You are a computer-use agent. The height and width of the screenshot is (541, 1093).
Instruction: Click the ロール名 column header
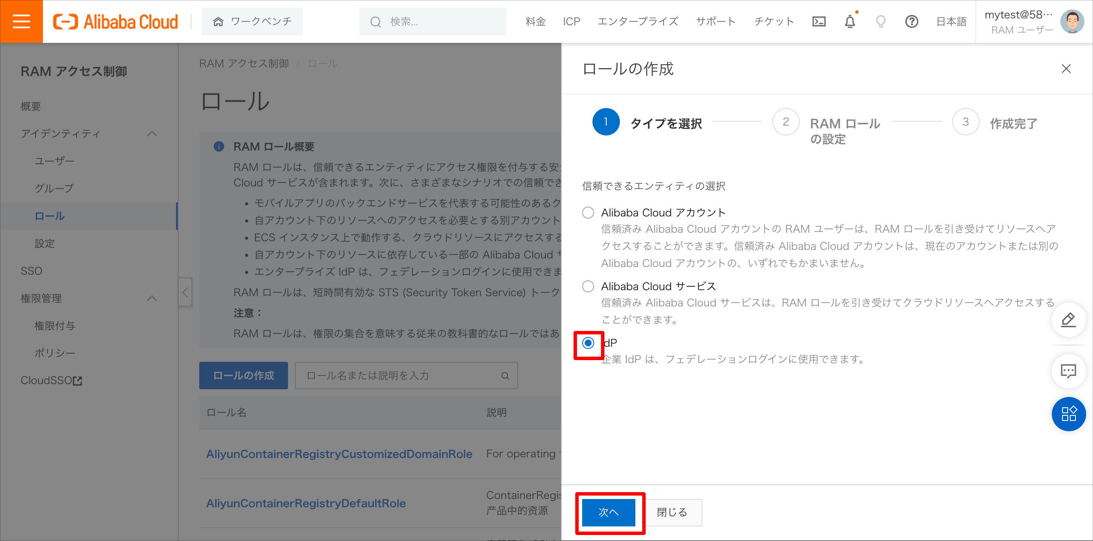coord(227,412)
